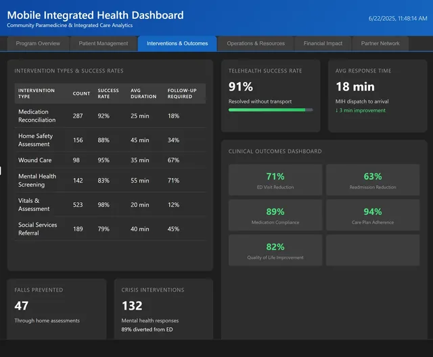Image resolution: width=433 pixels, height=357 pixels.
Task: Click the Success Rate column header
Action: coord(108,93)
